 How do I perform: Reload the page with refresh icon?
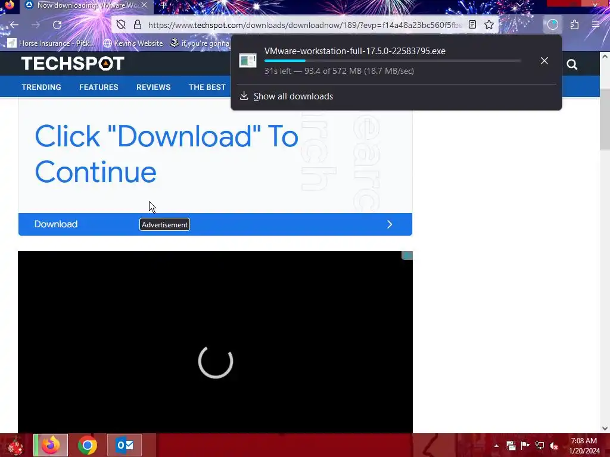[x=57, y=25]
